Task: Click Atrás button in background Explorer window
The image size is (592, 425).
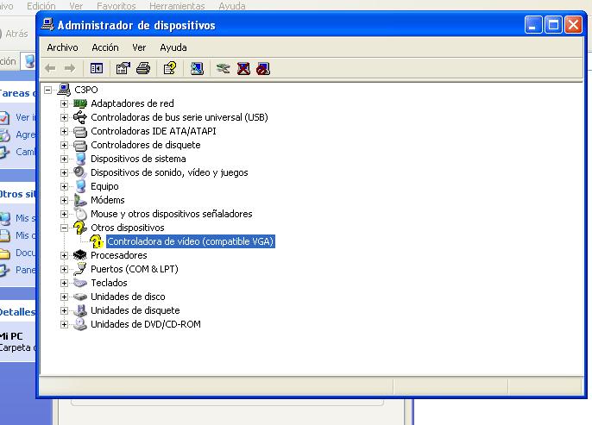Action: [15, 34]
